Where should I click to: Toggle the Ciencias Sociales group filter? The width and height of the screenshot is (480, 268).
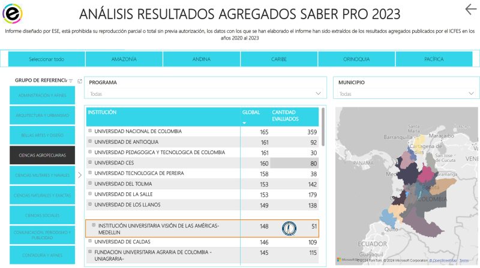(42, 215)
